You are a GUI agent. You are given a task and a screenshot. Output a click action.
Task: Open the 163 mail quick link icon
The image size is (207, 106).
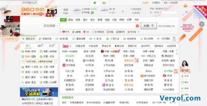tap(84, 32)
